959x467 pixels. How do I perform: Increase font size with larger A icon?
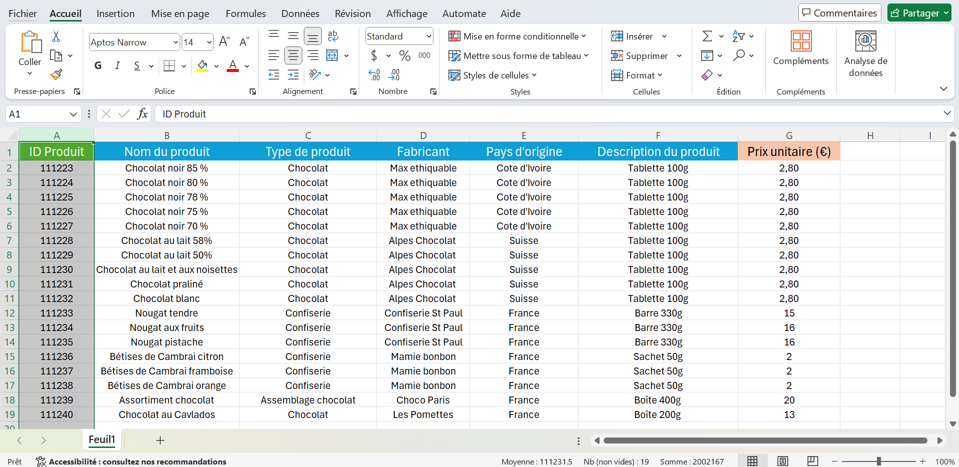225,42
